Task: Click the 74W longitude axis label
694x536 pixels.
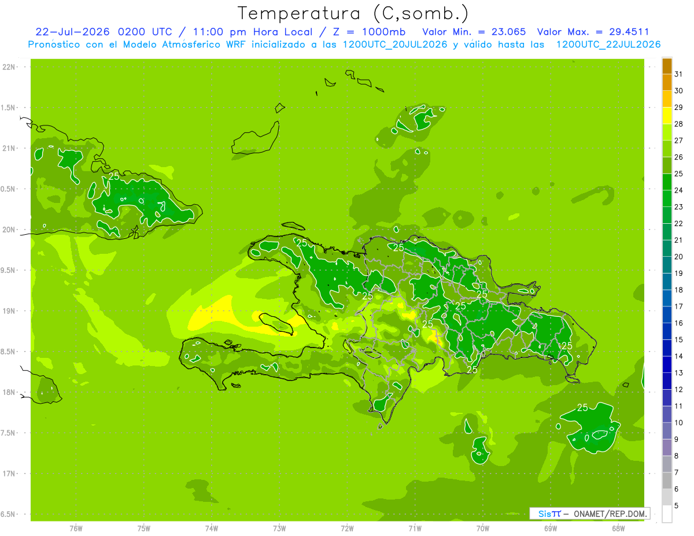Action: pyautogui.click(x=211, y=528)
